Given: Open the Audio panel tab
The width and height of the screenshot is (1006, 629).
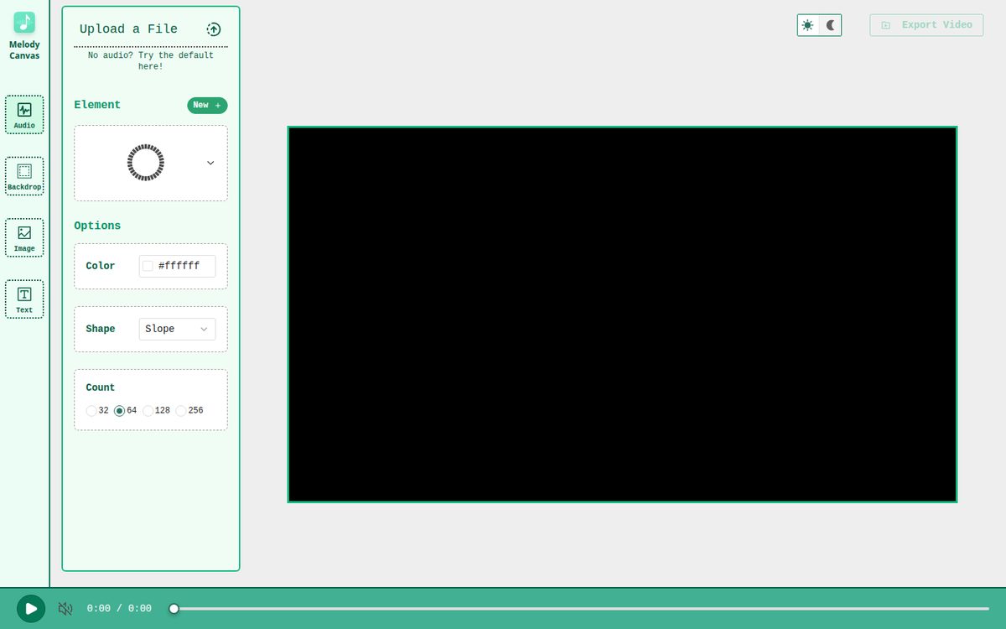Looking at the screenshot, I should click(24, 114).
